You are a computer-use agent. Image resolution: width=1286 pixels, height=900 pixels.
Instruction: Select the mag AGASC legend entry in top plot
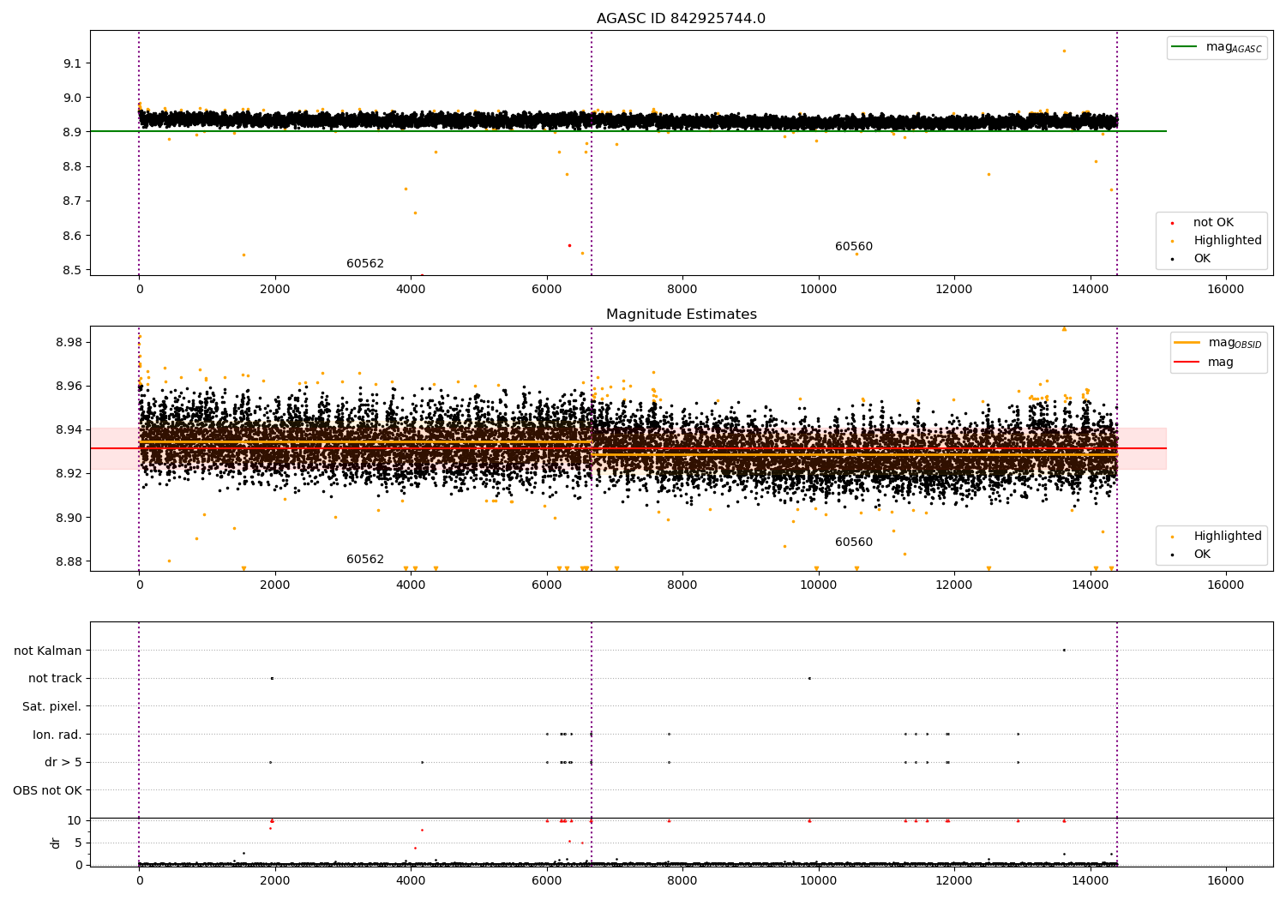coord(1217,47)
